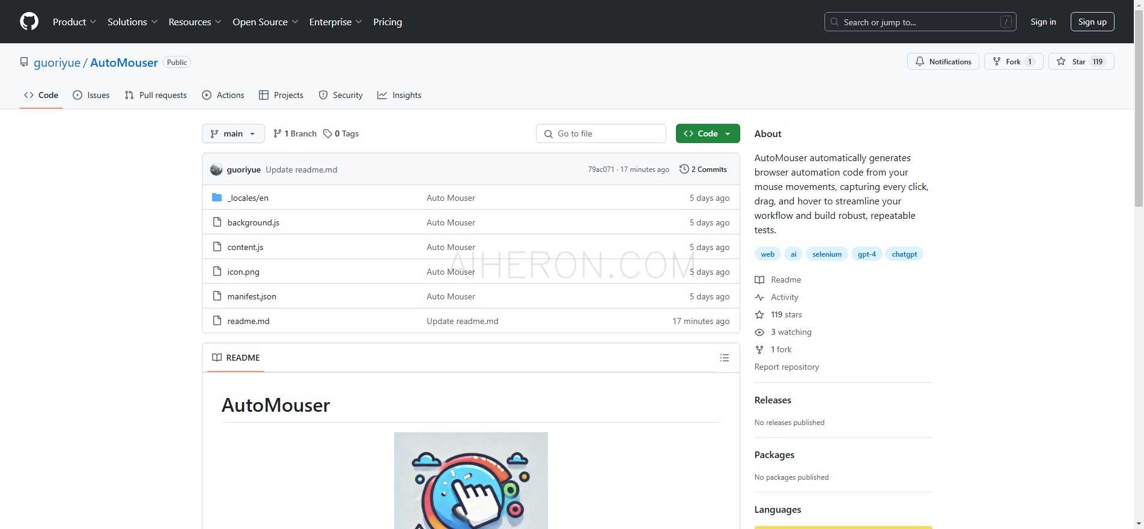Click the slash shortcut key icon in search
The width and height of the screenshot is (1144, 529).
pos(1006,22)
